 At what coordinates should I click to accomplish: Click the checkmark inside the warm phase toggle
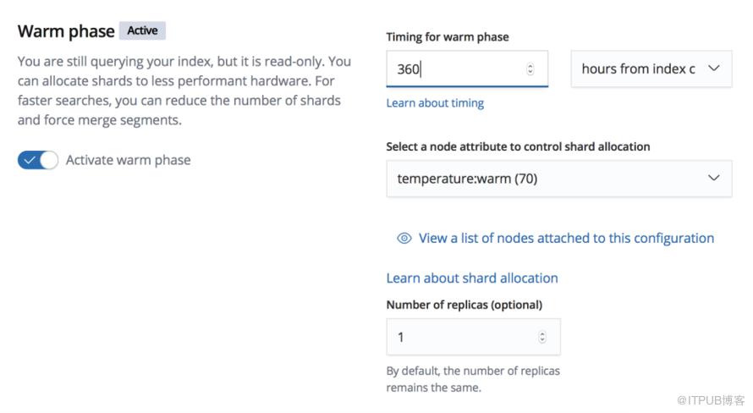pyautogui.click(x=30, y=160)
